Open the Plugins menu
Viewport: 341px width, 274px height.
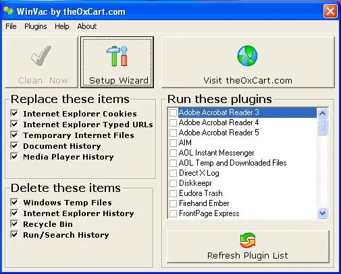(36, 26)
